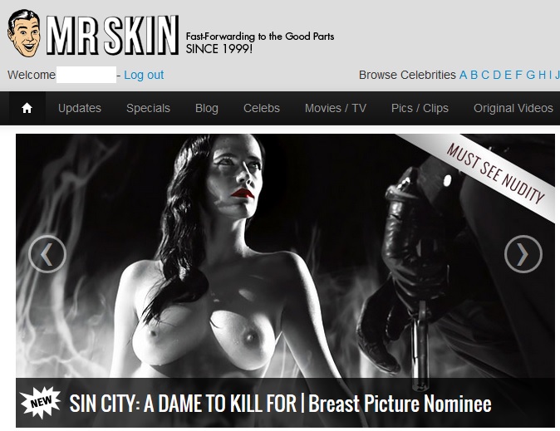Open the Specials menu item
Screen dimensions: 560x431
tap(148, 108)
